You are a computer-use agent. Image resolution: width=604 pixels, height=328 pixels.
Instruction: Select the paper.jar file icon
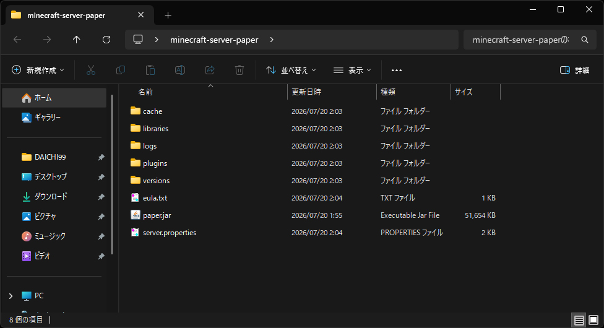click(135, 215)
